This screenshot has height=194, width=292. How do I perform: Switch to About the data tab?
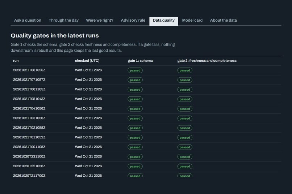coord(223,21)
